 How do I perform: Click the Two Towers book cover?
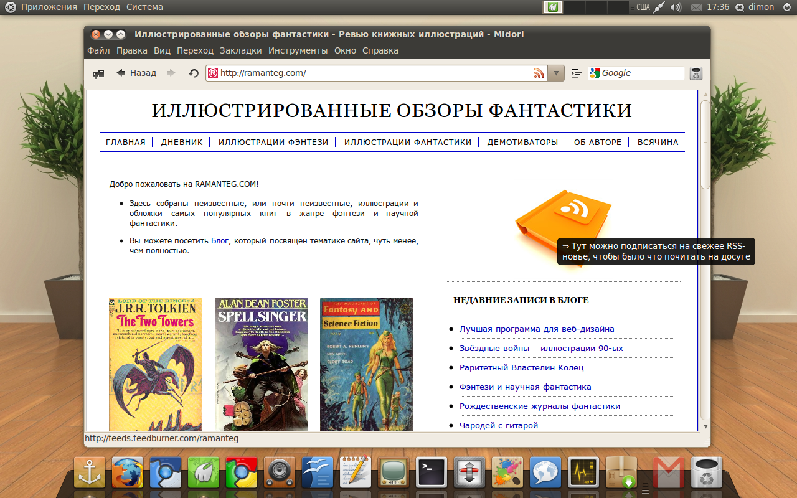pyautogui.click(x=156, y=364)
